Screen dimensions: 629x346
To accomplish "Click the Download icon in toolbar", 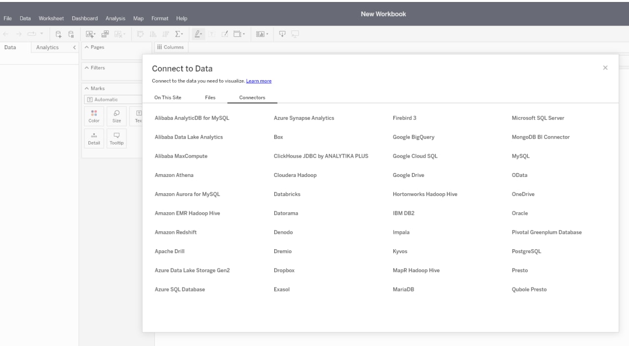I will pyautogui.click(x=282, y=34).
